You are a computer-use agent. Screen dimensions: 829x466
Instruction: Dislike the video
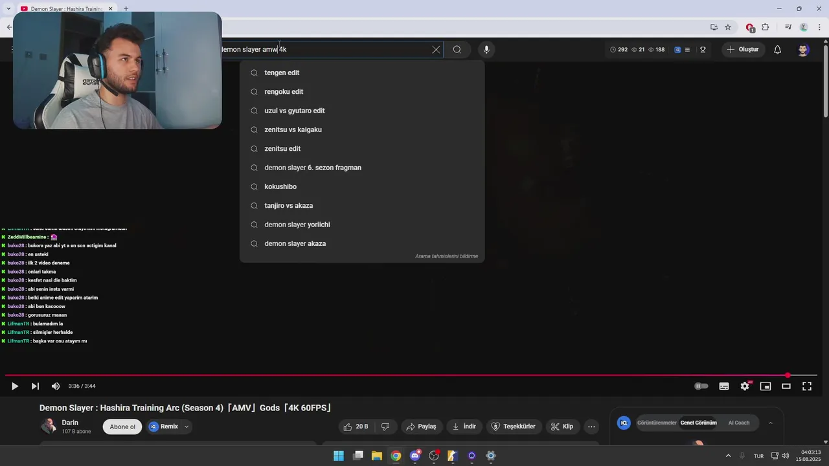pyautogui.click(x=385, y=427)
